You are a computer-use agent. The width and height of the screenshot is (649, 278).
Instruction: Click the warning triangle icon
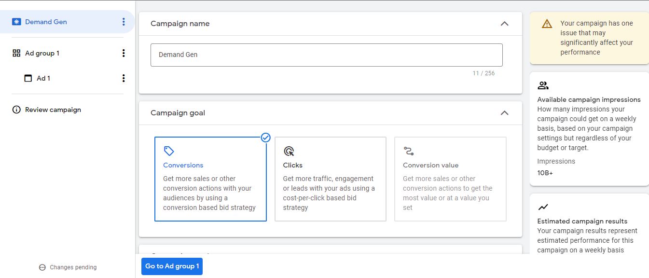pos(547,24)
